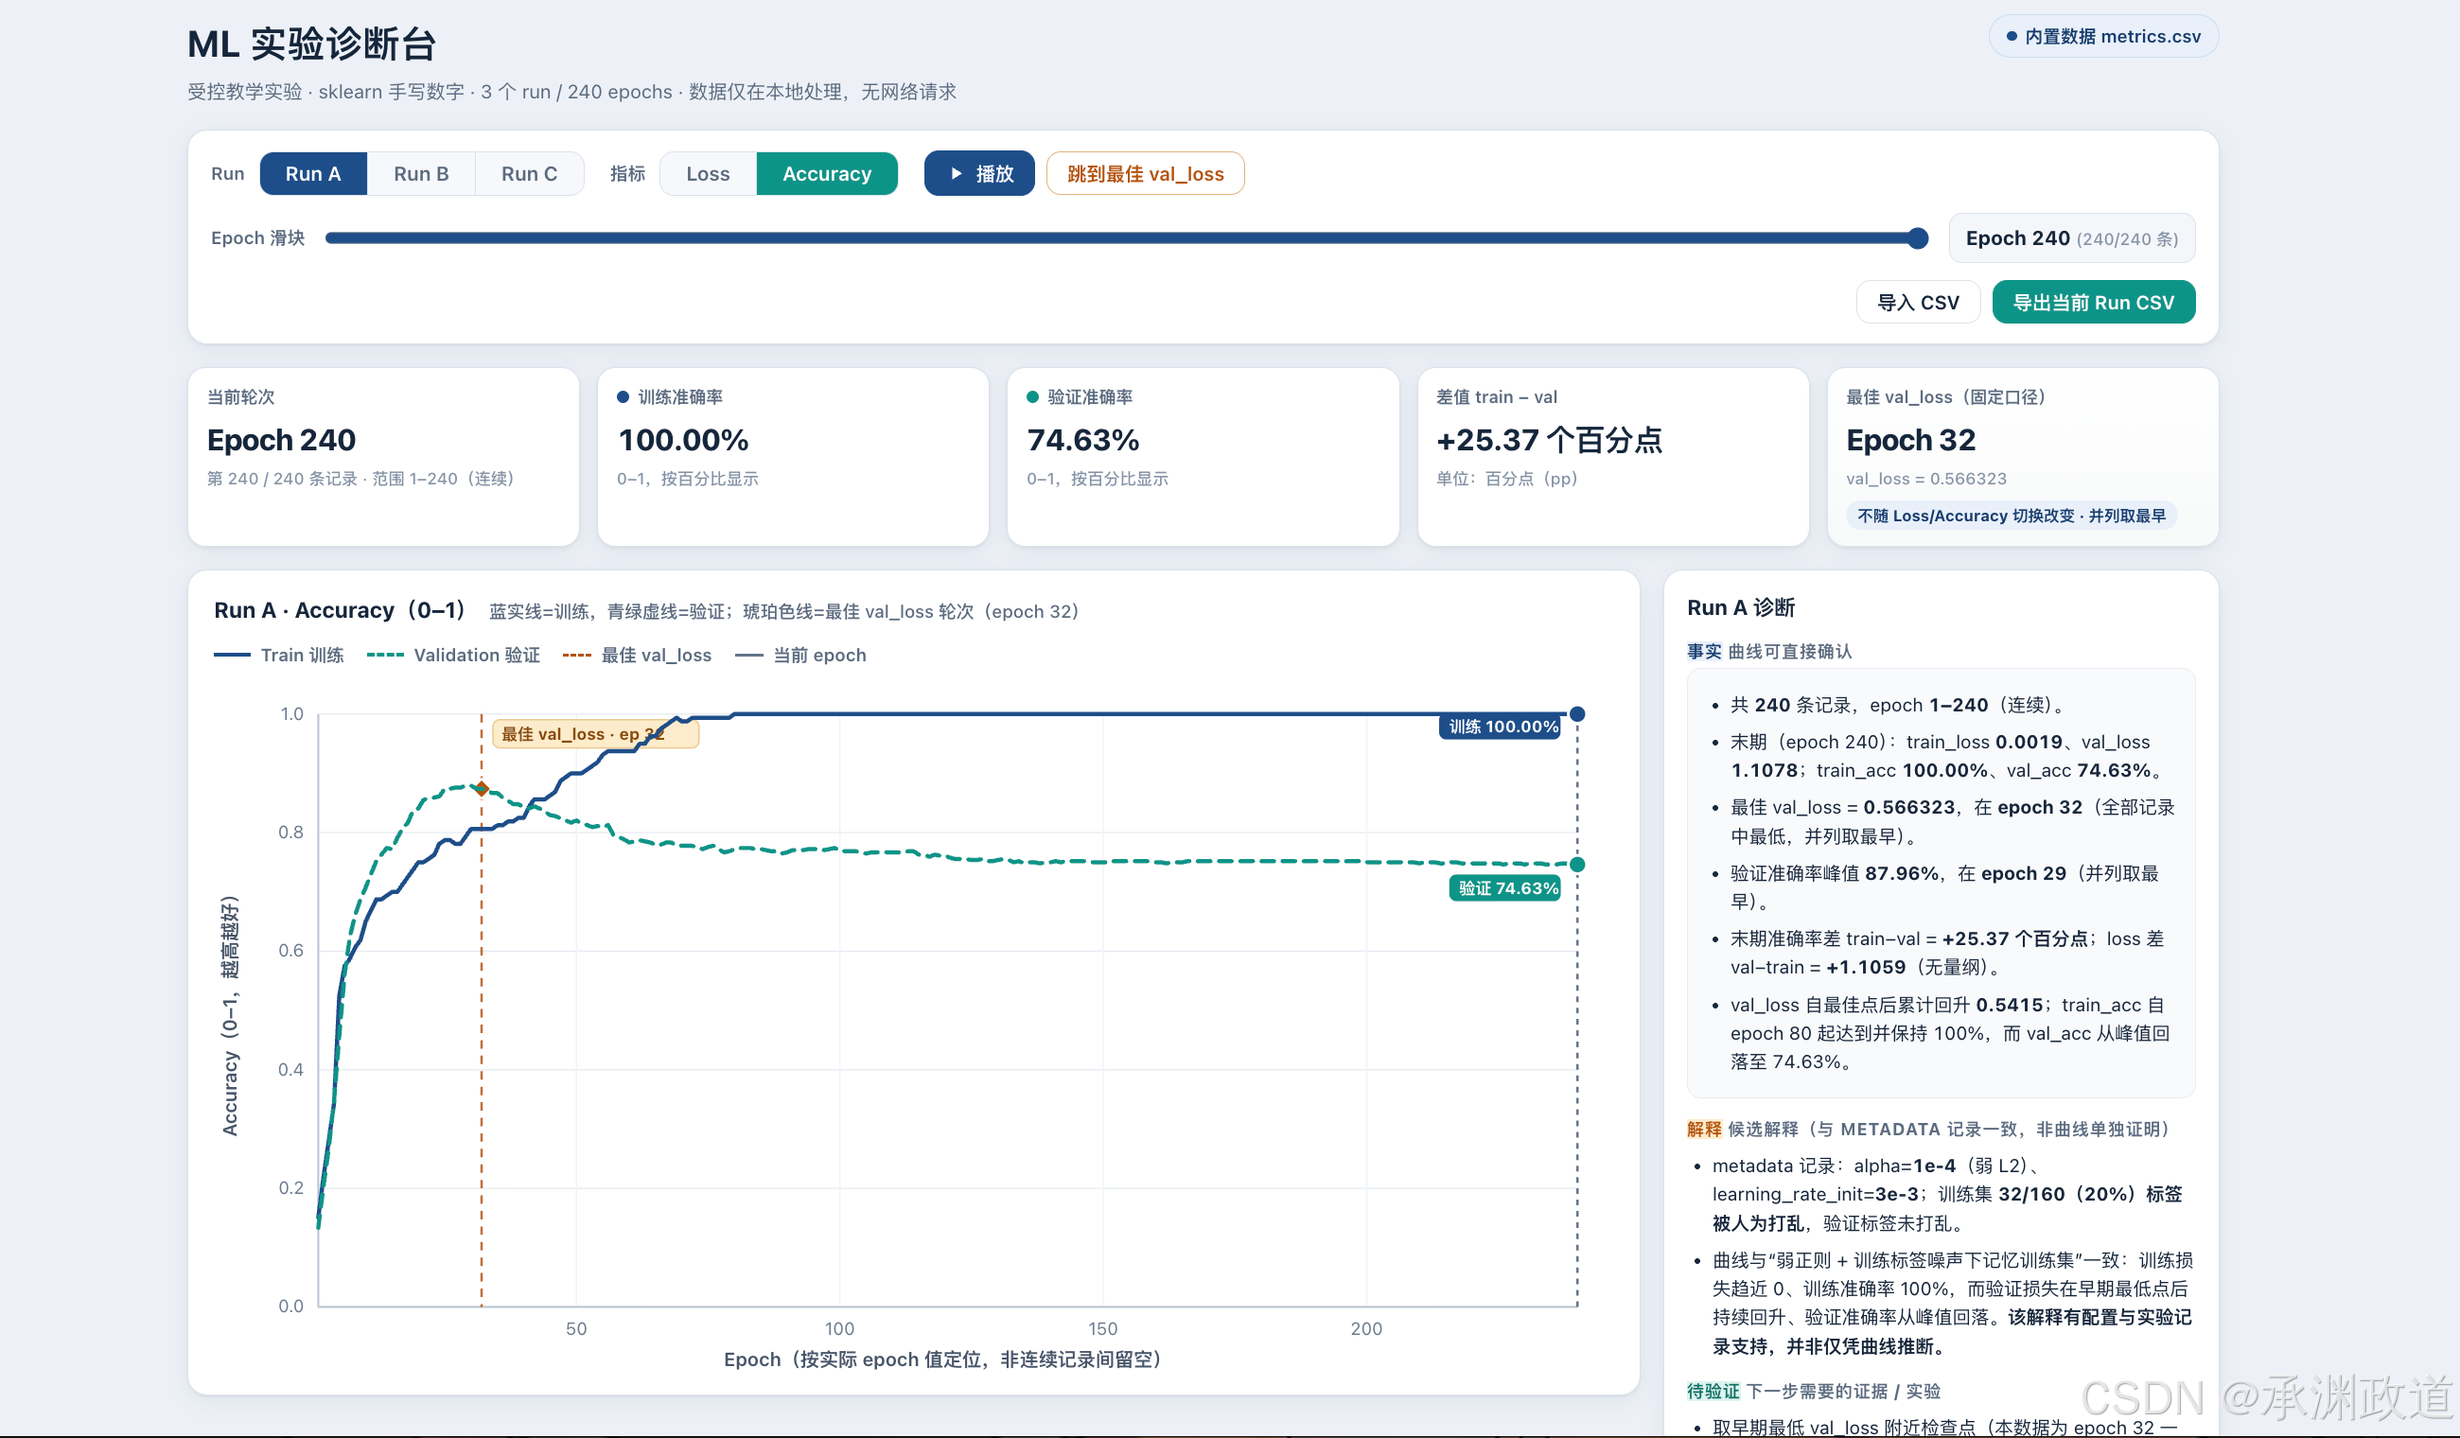Screen dimensions: 2460x1438
Task: Toggle the 当前 epoch legend entry
Action: click(x=800, y=655)
